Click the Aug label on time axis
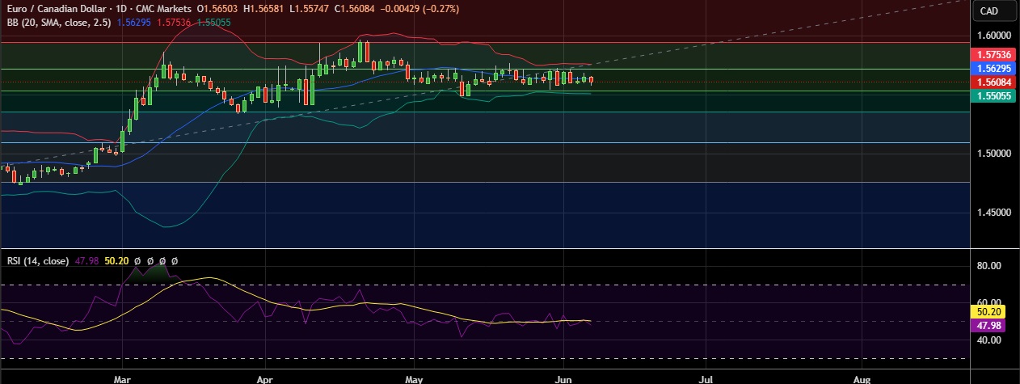 (862, 378)
